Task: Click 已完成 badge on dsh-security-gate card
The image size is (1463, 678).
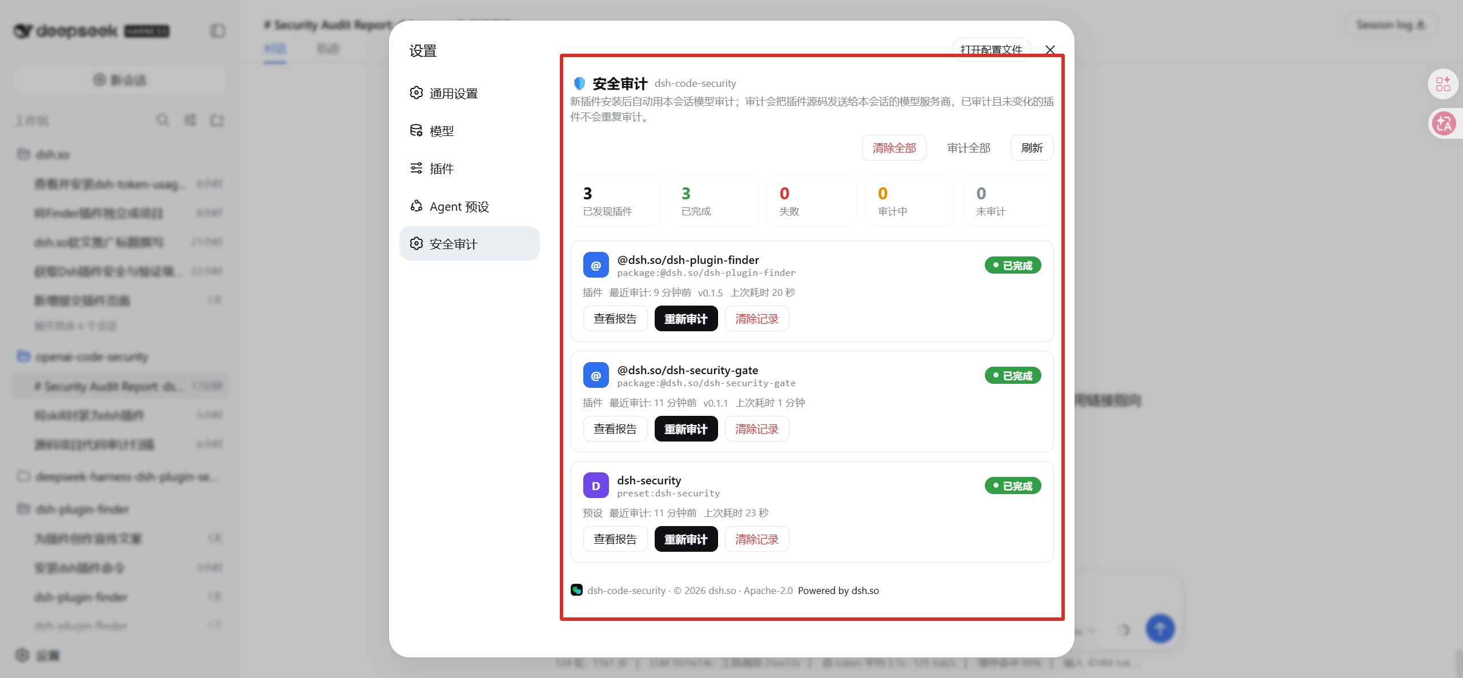Action: pyautogui.click(x=1013, y=376)
